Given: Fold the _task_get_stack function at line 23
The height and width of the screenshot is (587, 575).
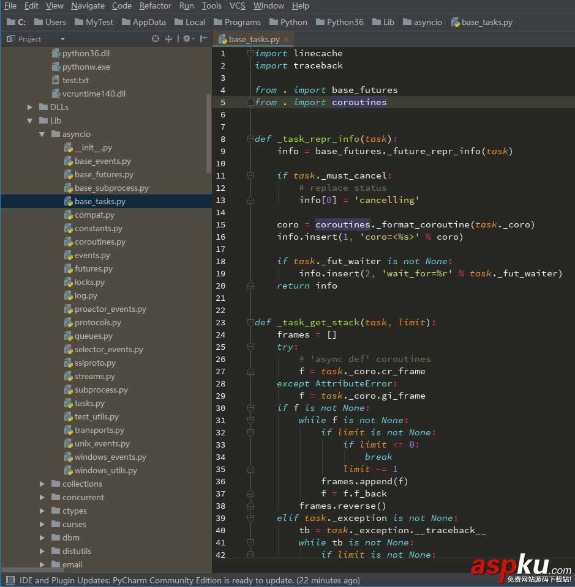Looking at the screenshot, I should 250,322.
